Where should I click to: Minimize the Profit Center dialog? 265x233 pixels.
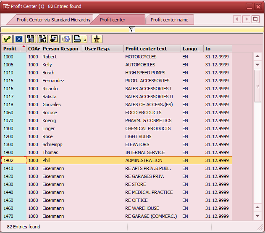click(249, 7)
